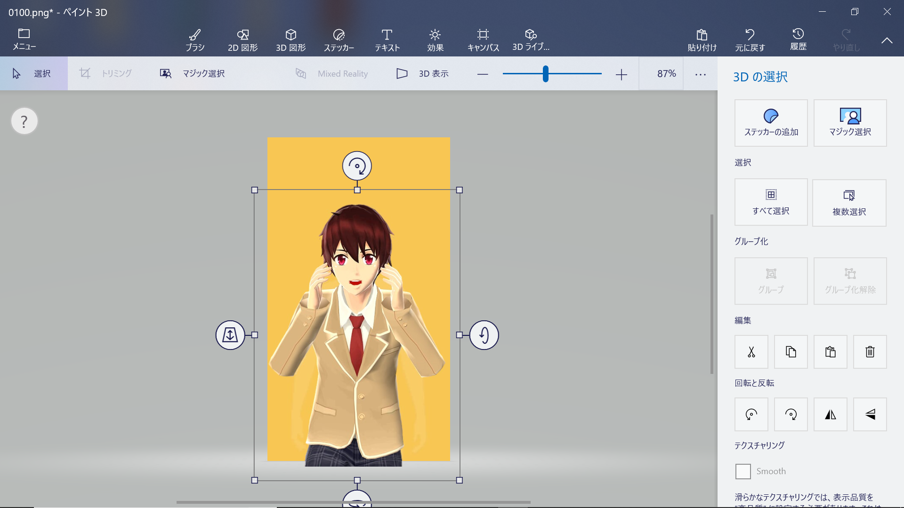This screenshot has width=904, height=508.
Task: Open the 効果 effects panel
Action: 434,39
